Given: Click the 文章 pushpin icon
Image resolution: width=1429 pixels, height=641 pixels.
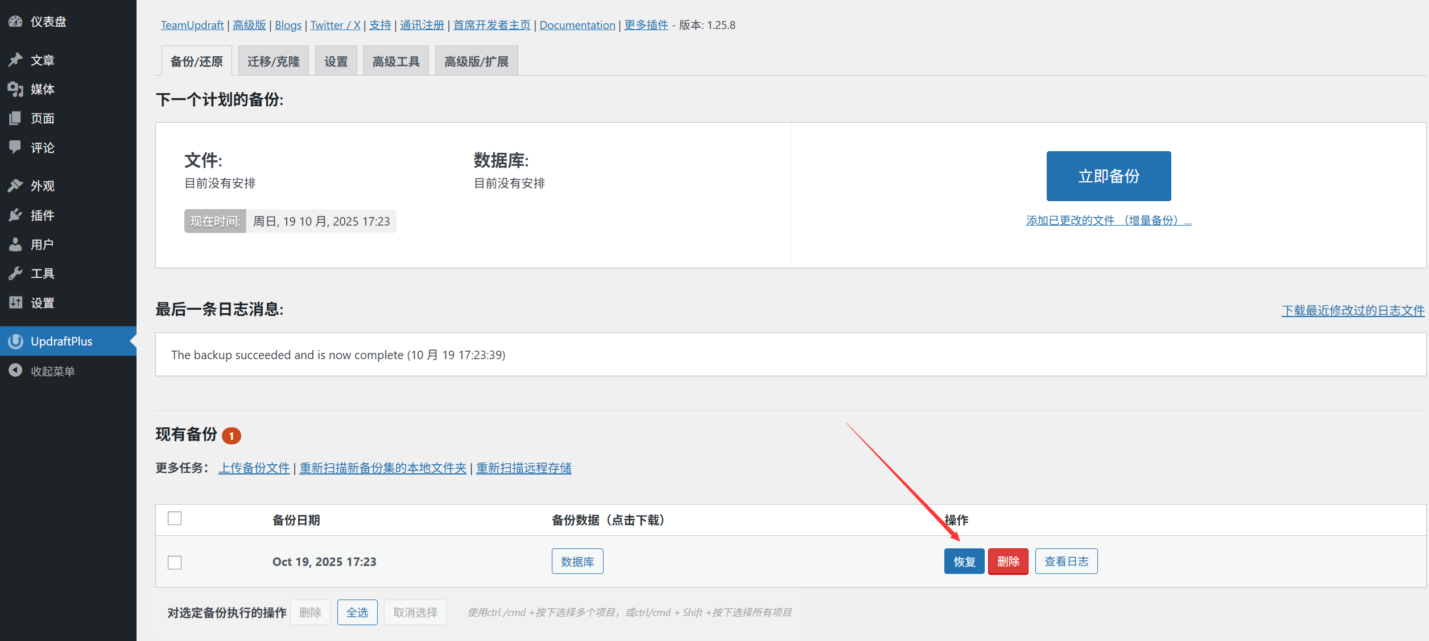Looking at the screenshot, I should (15, 60).
